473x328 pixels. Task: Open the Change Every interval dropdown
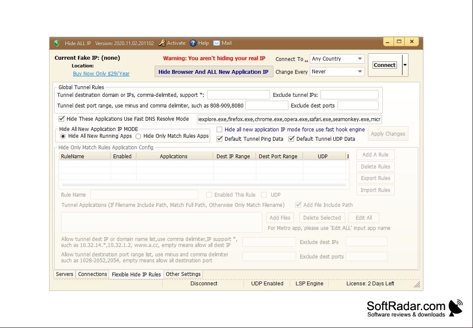360,72
